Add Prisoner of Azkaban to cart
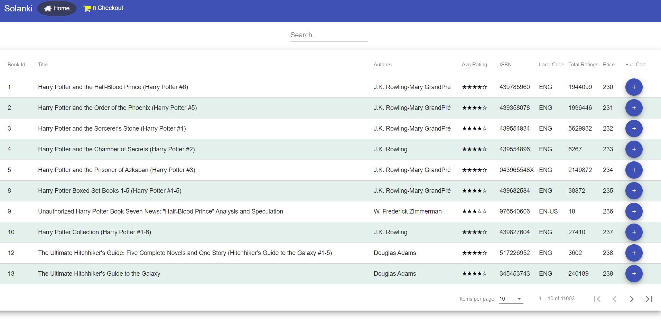This screenshot has width=661, height=322. pos(634,170)
